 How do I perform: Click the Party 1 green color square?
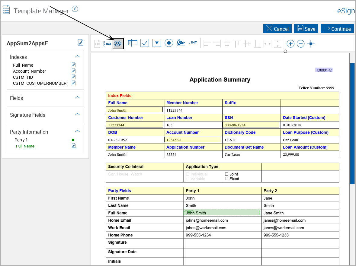(x=73, y=140)
